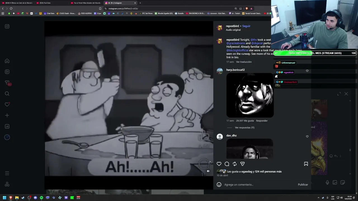Expand Ver respuestas (11) replies
Screen dimensions: 358x201
(x=245, y=128)
